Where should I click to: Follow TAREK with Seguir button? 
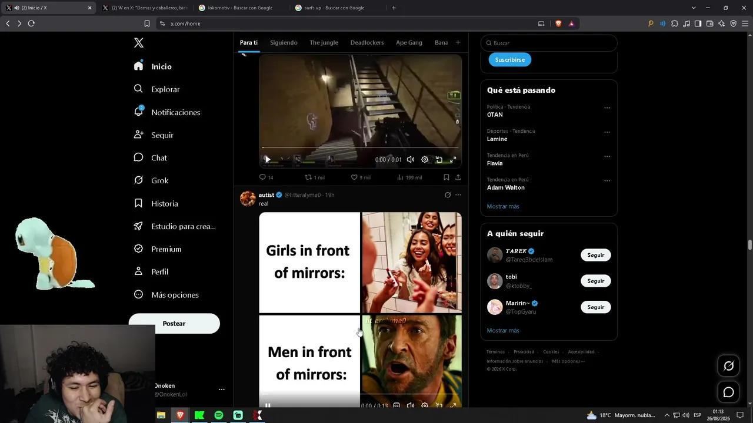click(596, 255)
